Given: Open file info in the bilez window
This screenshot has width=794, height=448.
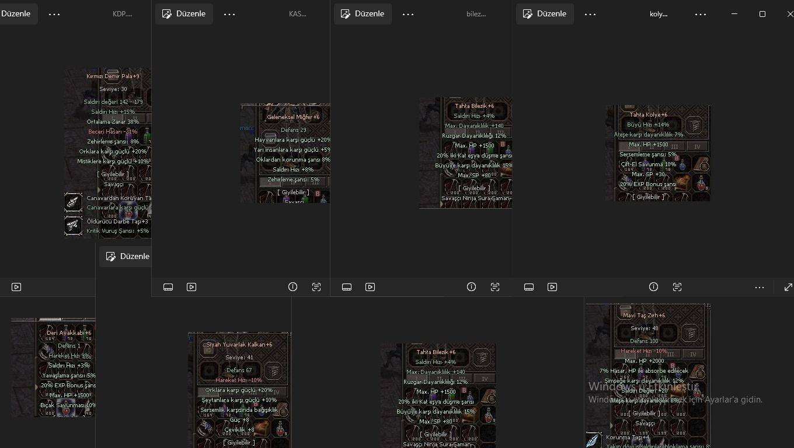Looking at the screenshot, I should tap(472, 287).
